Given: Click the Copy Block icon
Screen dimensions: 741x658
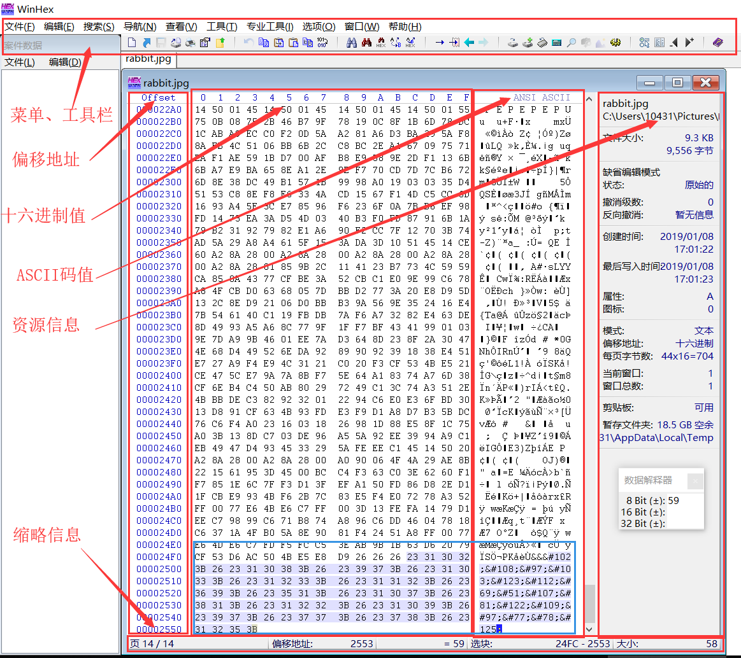Looking at the screenshot, I should tap(264, 43).
